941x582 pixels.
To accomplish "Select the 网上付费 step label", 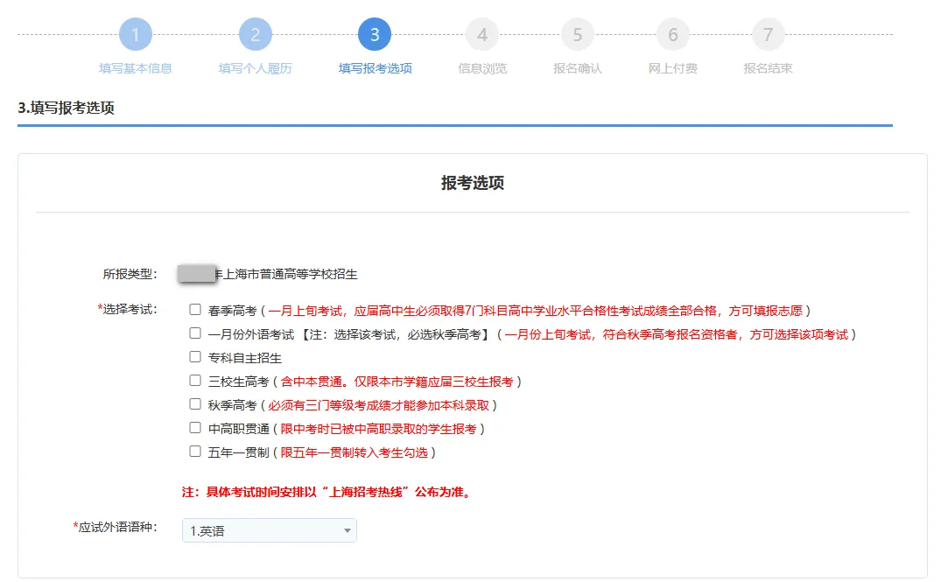I will [673, 68].
